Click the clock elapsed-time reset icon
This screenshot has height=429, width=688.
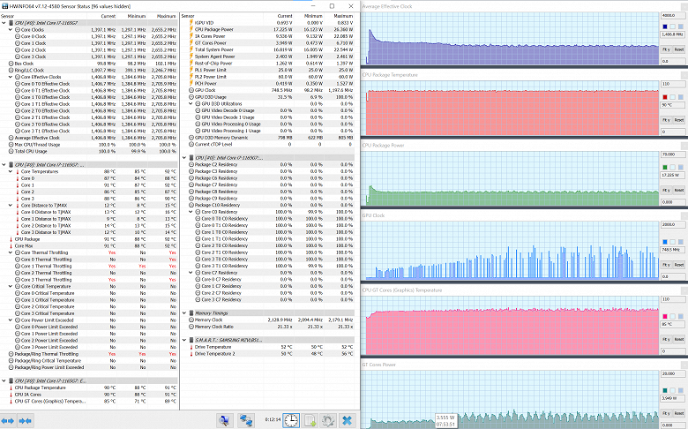coord(290,421)
